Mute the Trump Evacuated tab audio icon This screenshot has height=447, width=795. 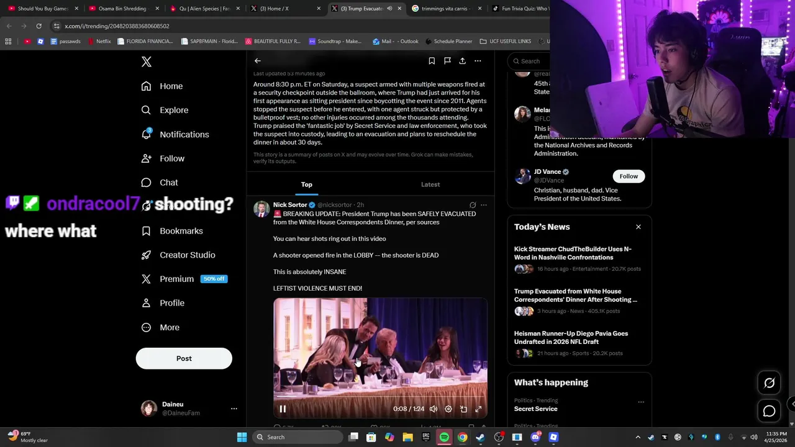[389, 9]
